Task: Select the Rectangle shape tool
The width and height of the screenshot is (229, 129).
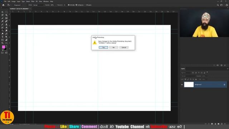Action: tap(3, 40)
